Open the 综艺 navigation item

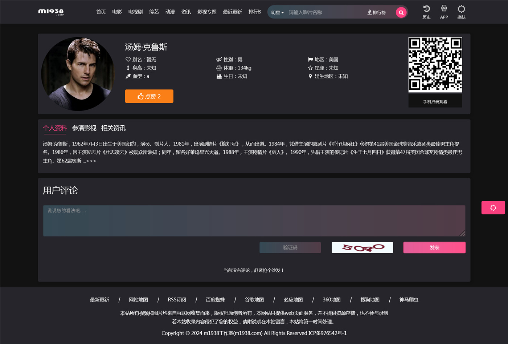coord(154,12)
